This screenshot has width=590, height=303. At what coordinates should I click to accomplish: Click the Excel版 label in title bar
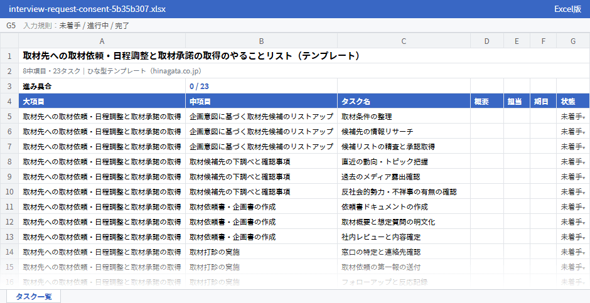click(567, 9)
